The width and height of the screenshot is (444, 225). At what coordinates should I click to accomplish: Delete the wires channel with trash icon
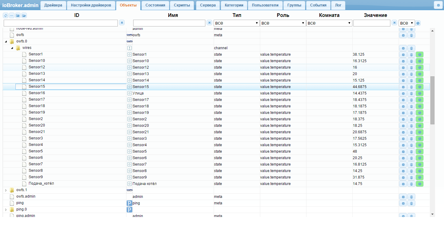[411, 48]
